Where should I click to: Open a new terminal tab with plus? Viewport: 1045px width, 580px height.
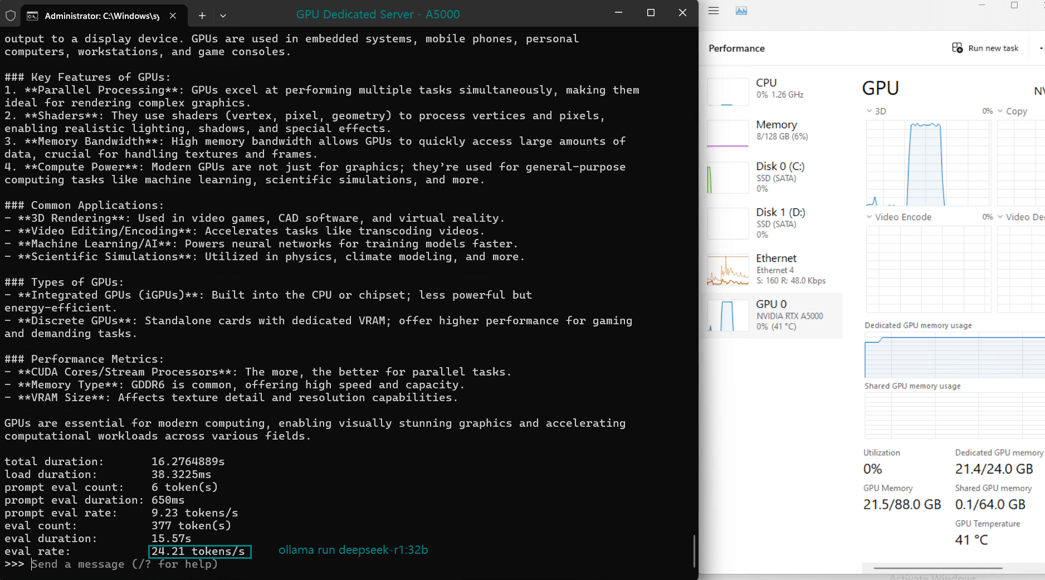click(202, 16)
